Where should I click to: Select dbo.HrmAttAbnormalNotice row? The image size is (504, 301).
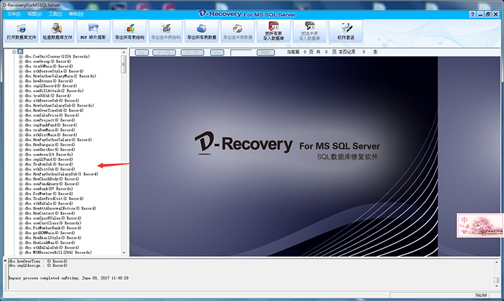(60, 208)
